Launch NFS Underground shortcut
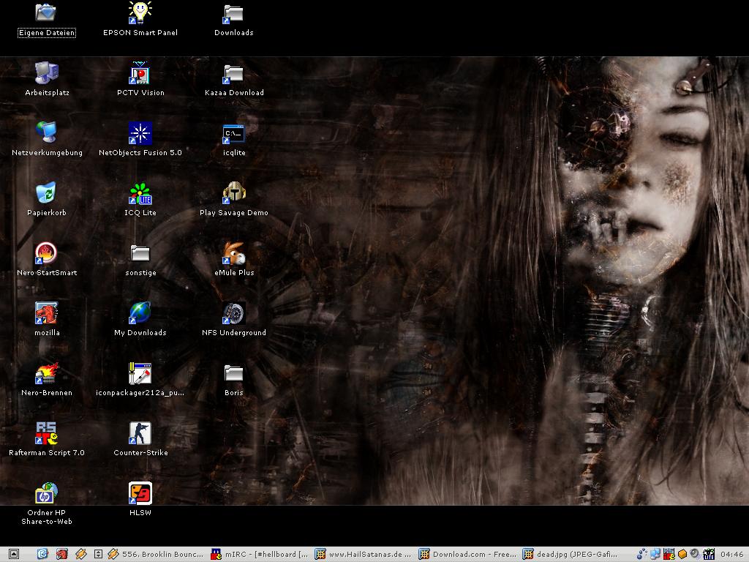 click(234, 314)
